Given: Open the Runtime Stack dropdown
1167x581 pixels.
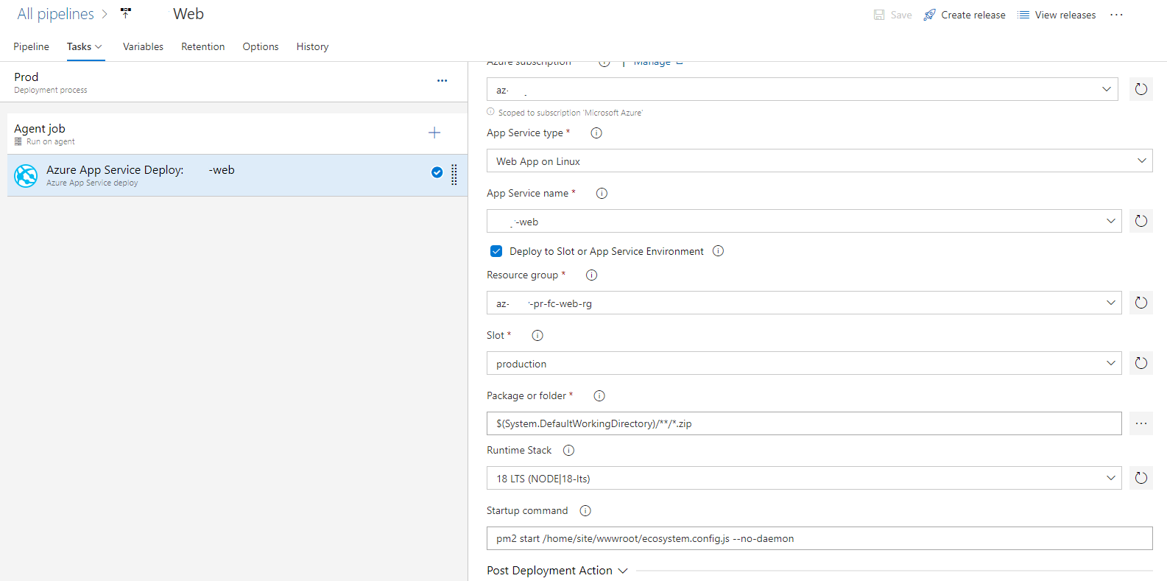Looking at the screenshot, I should pos(804,478).
